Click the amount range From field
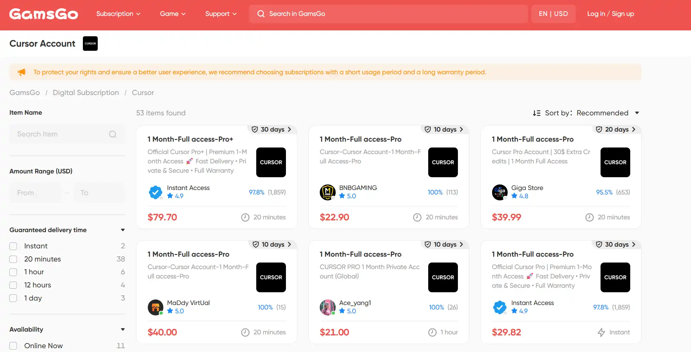691x352 pixels. pyautogui.click(x=35, y=193)
